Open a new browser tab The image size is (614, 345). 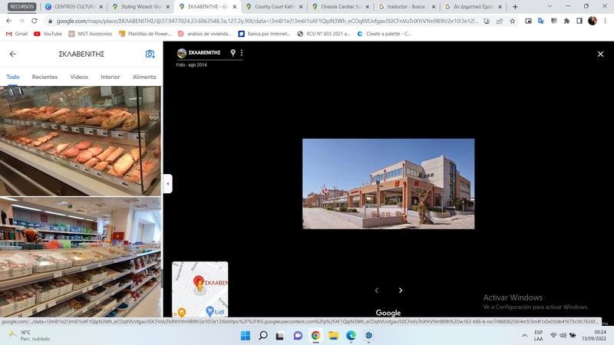point(515,7)
